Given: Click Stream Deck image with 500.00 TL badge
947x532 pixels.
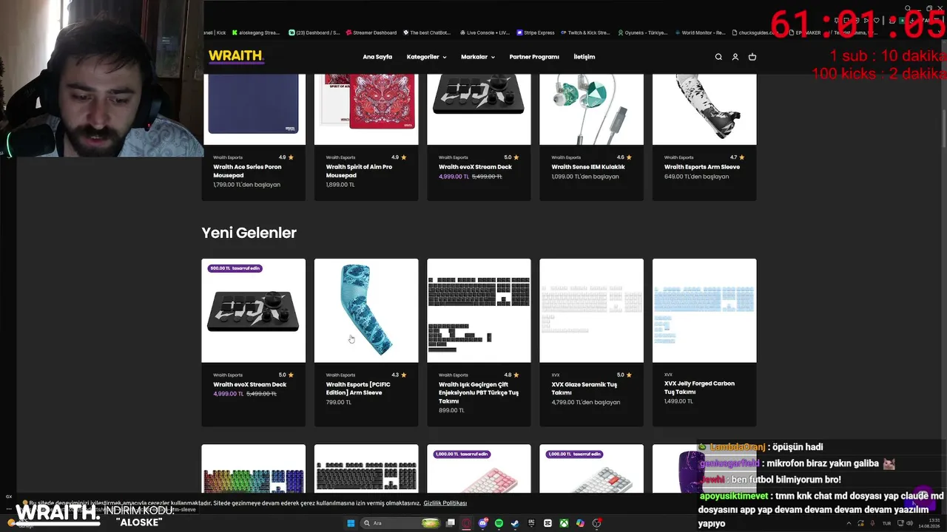Looking at the screenshot, I should [253, 310].
